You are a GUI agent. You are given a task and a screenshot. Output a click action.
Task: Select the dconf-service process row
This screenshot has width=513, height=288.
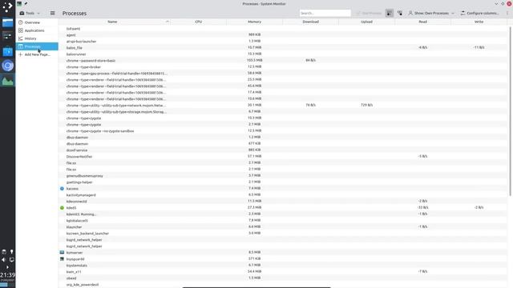tap(283, 150)
